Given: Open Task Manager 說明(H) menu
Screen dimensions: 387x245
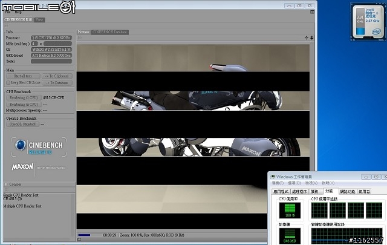Looking at the screenshot, I should pos(328,183).
